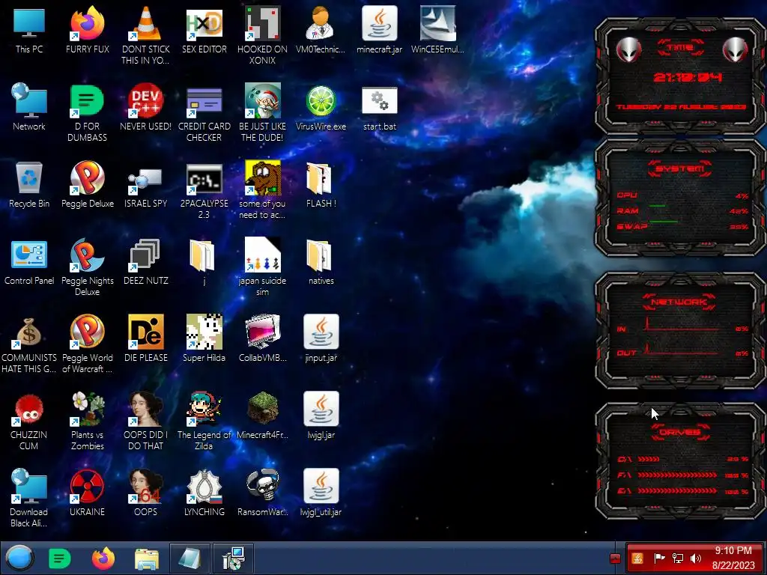Select the Plants vs Zombies shortcut
Screen dimensions: 767x575
(87, 421)
